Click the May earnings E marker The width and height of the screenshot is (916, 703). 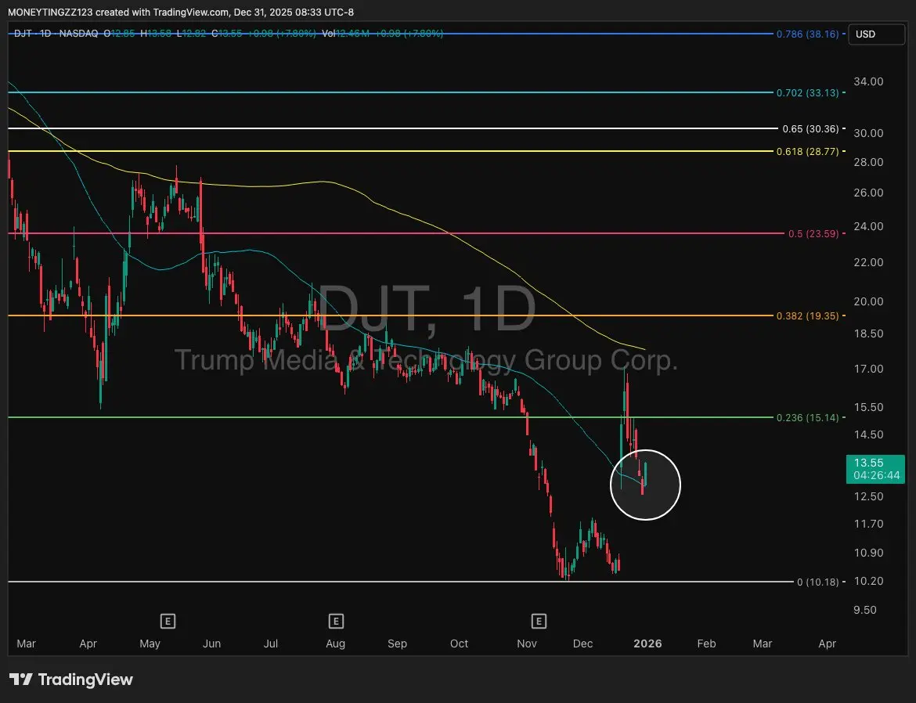168,621
